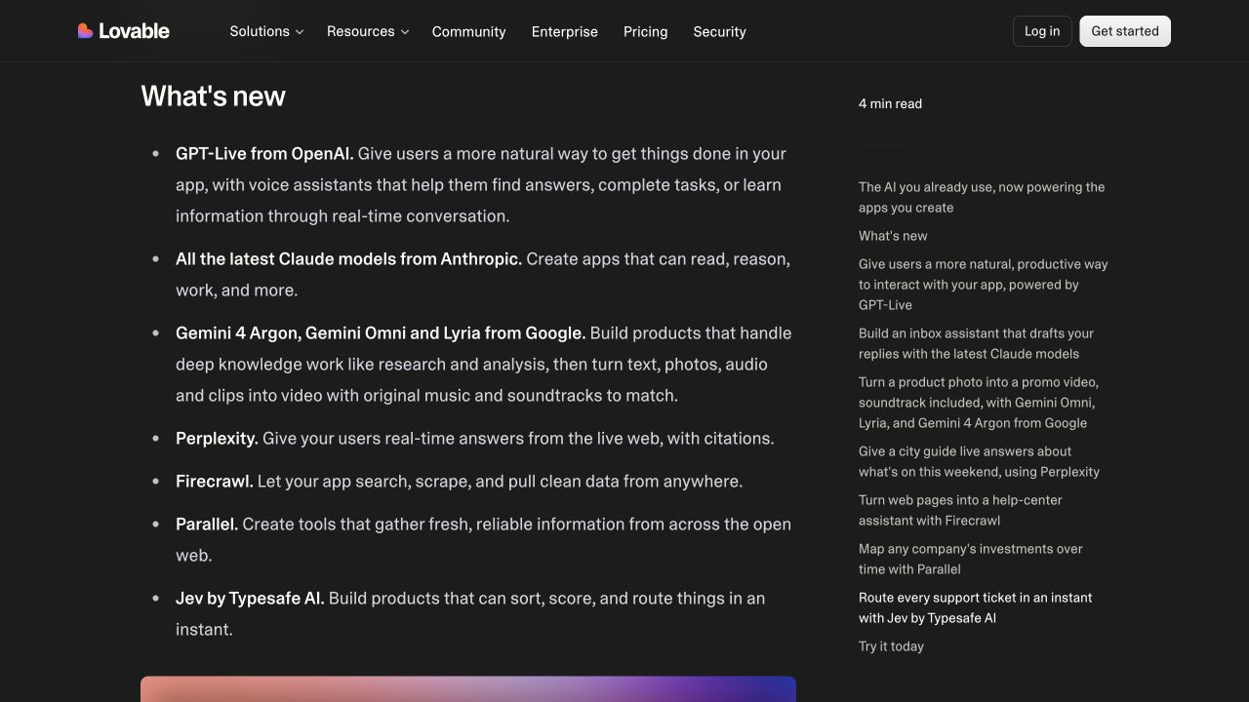The width and height of the screenshot is (1249, 702).
Task: Open the city guide Perplexity section link
Action: click(979, 461)
